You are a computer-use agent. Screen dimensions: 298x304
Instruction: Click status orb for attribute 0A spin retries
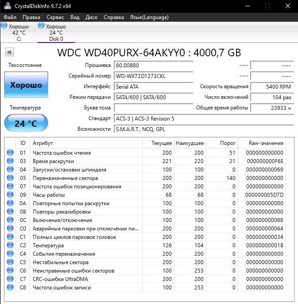pyautogui.click(x=10, y=203)
